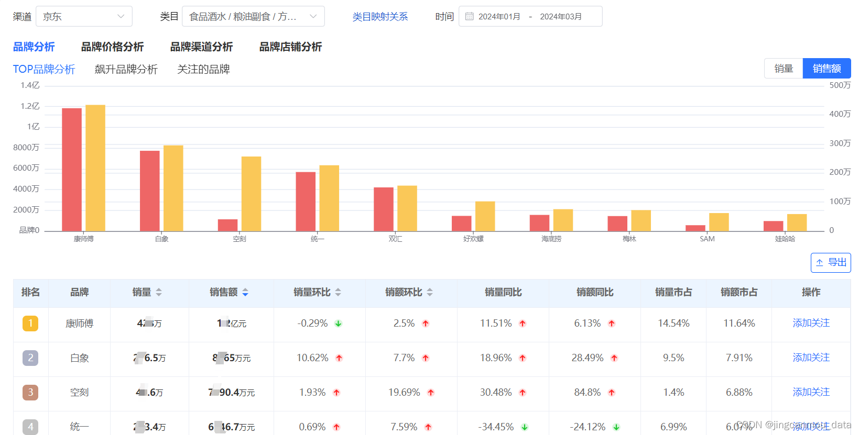Click the red bar for 娃哈哈
Viewport: 859px width, 435px height.
pyautogui.click(x=773, y=226)
